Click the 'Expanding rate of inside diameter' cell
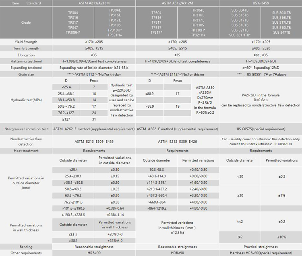The height and width of the screenshot is (256, 302). point(94,68)
